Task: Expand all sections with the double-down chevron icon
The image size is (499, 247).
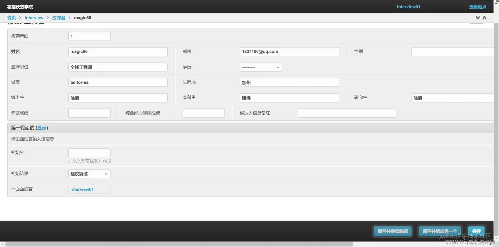Action: pyautogui.click(x=478, y=18)
